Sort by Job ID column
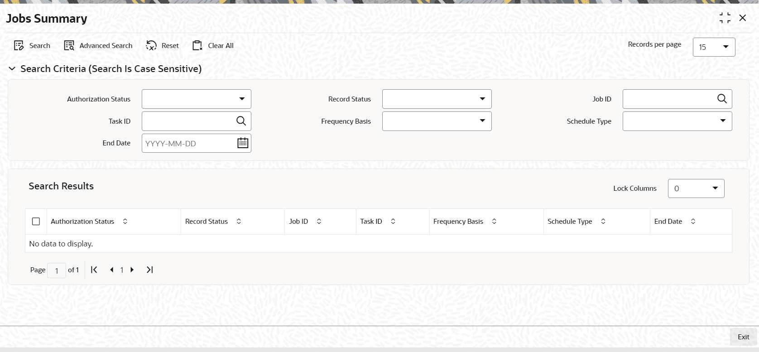Image resolution: width=759 pixels, height=352 pixels. (x=319, y=222)
